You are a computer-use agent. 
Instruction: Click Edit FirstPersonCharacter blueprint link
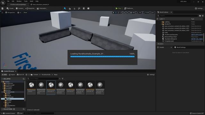point(197,35)
